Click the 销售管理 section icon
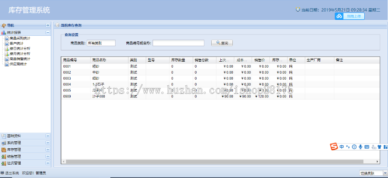The height and width of the screenshot is (178, 388). point(4,156)
